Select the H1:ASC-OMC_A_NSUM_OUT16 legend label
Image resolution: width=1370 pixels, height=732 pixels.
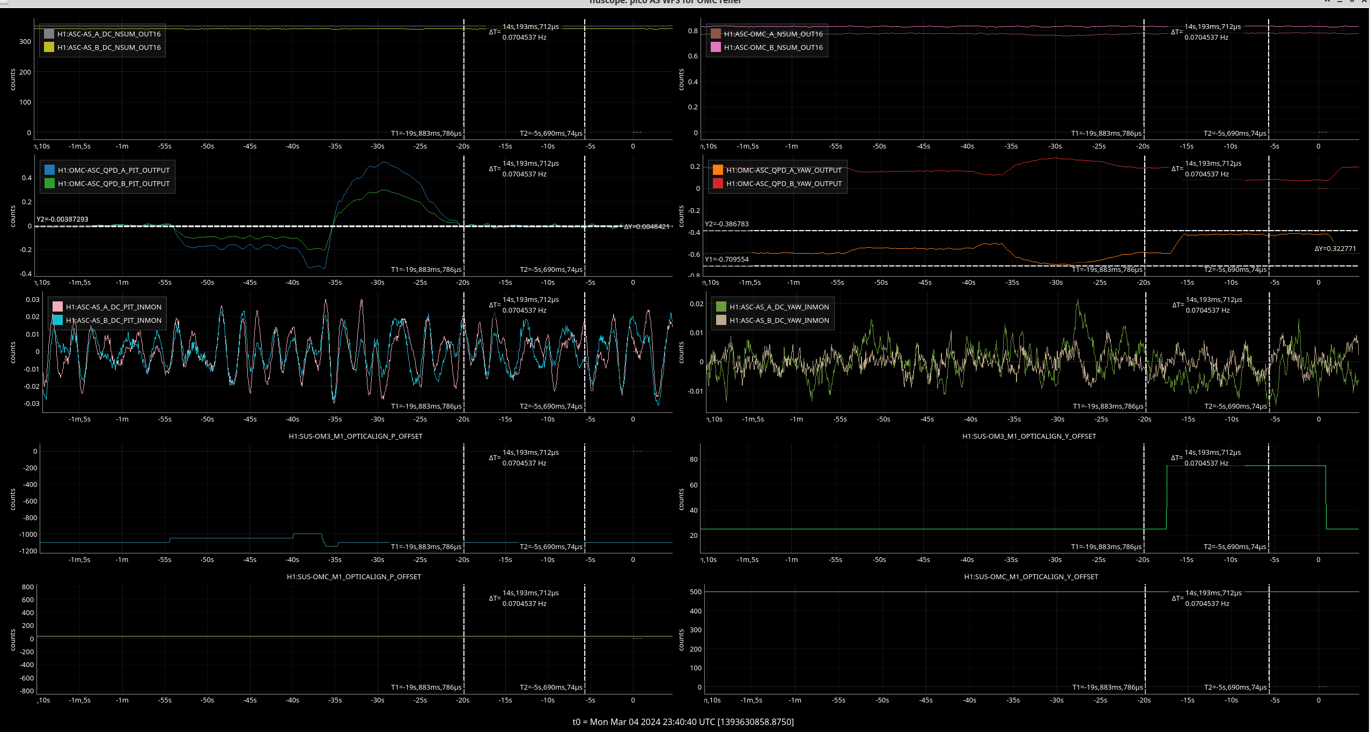point(773,34)
